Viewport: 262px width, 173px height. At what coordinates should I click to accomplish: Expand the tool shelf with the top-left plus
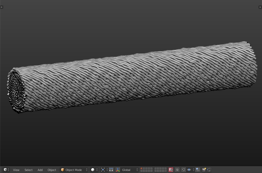pyautogui.click(x=2, y=7)
